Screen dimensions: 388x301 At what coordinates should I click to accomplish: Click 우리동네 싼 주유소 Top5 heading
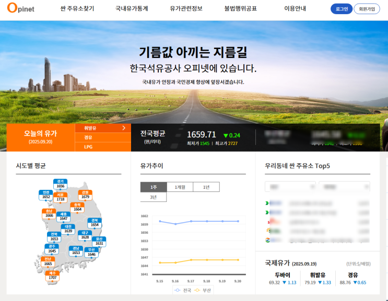(x=297, y=165)
